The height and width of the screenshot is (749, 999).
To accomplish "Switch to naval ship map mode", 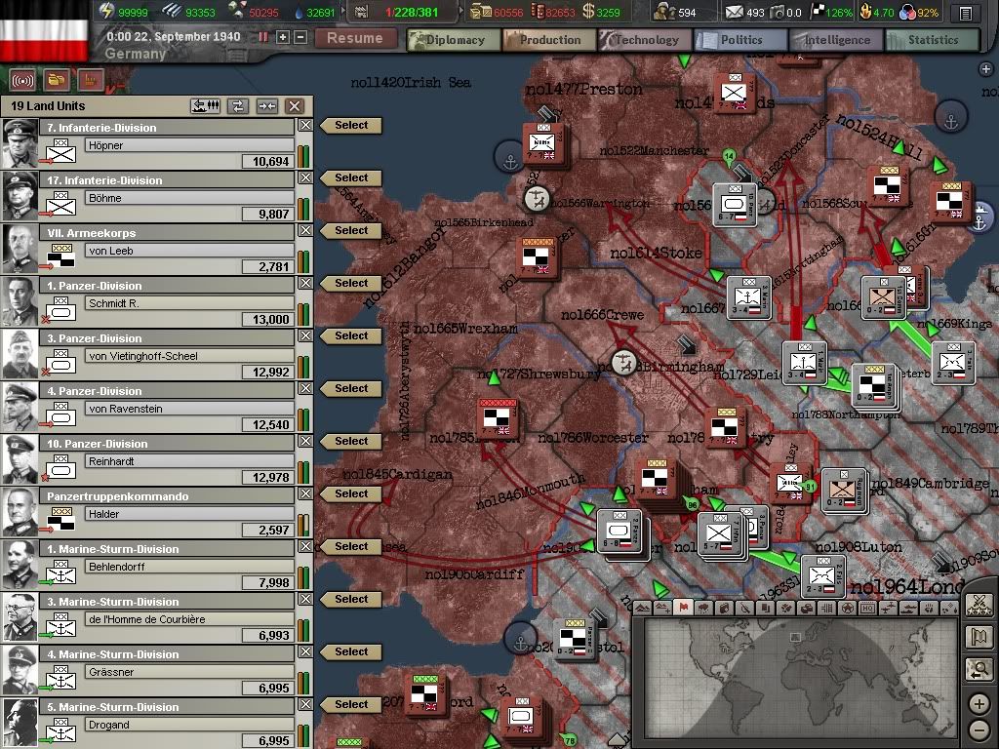I will click(x=909, y=608).
